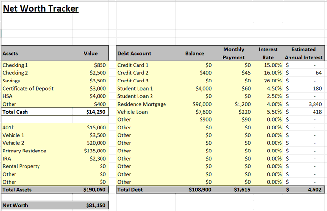Select the Credit Card 2 rate 16.00%
The width and height of the screenshot is (327, 211).
pyautogui.click(x=273, y=73)
